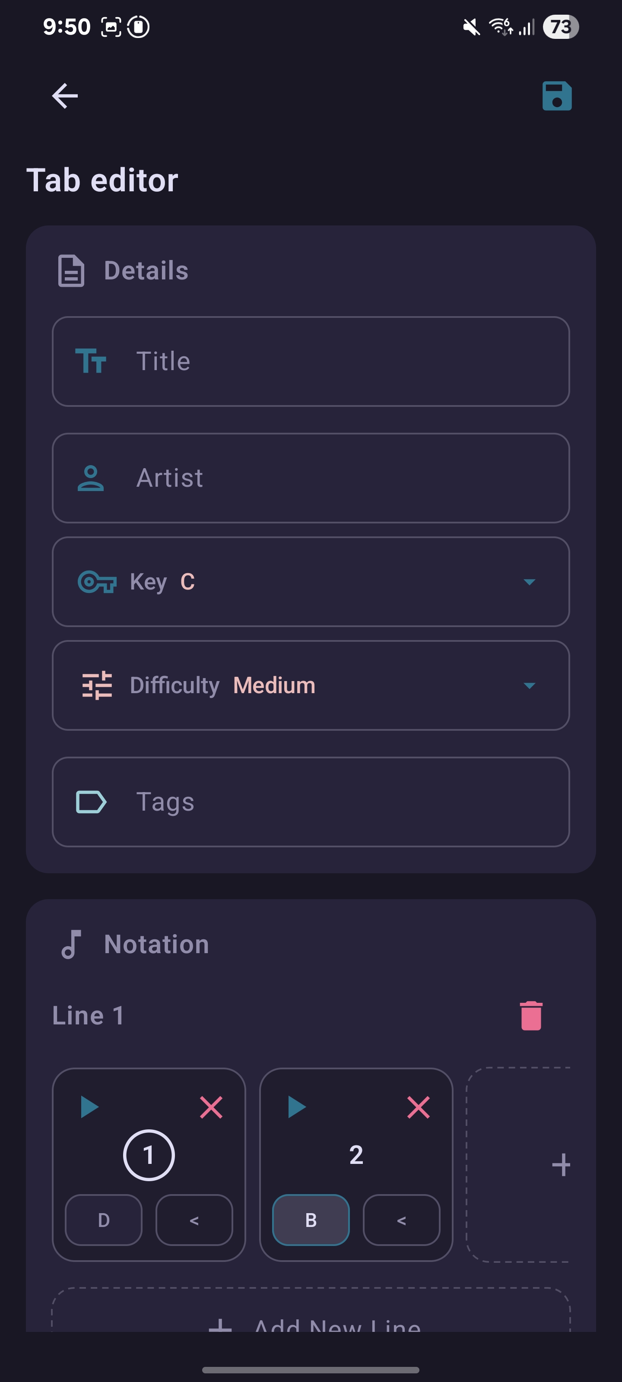The height and width of the screenshot is (1382, 622).
Task: Play the second measure
Action: [x=296, y=1106]
